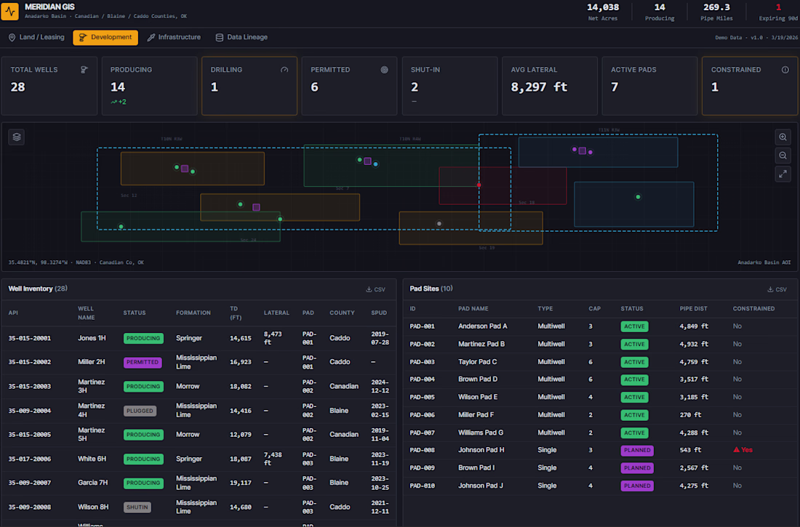Sort wells by the Formation column header
The image size is (800, 527).
tap(193, 313)
